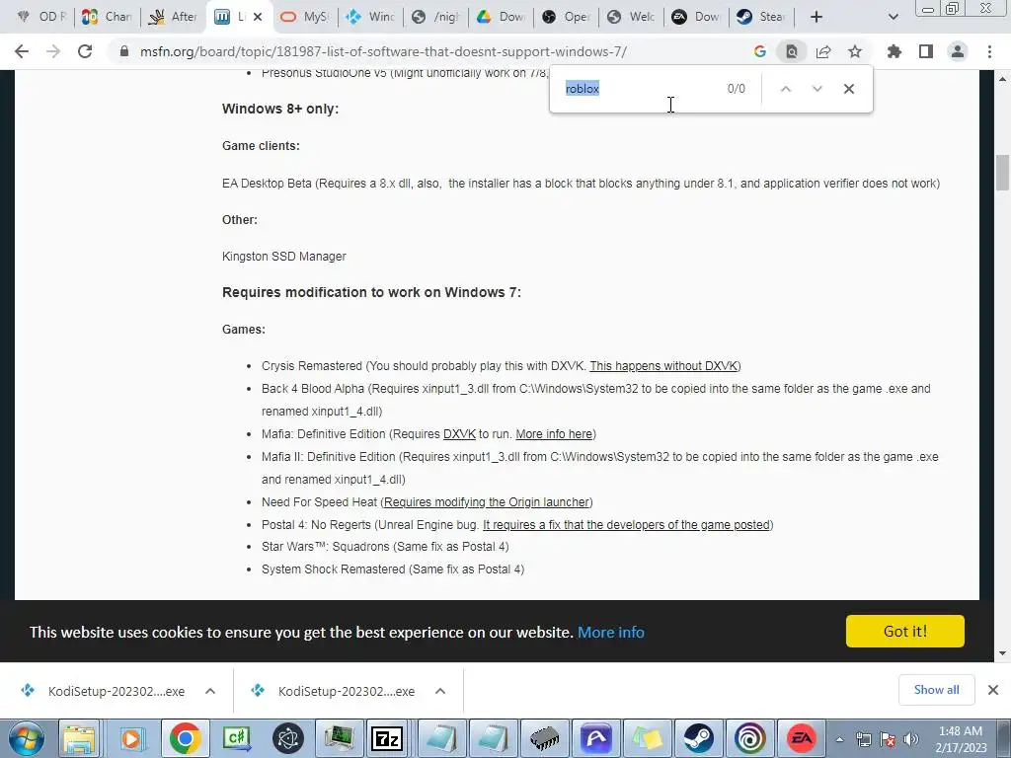
Task: Expand first KodiSetup download options chevron
Action: pos(210,691)
